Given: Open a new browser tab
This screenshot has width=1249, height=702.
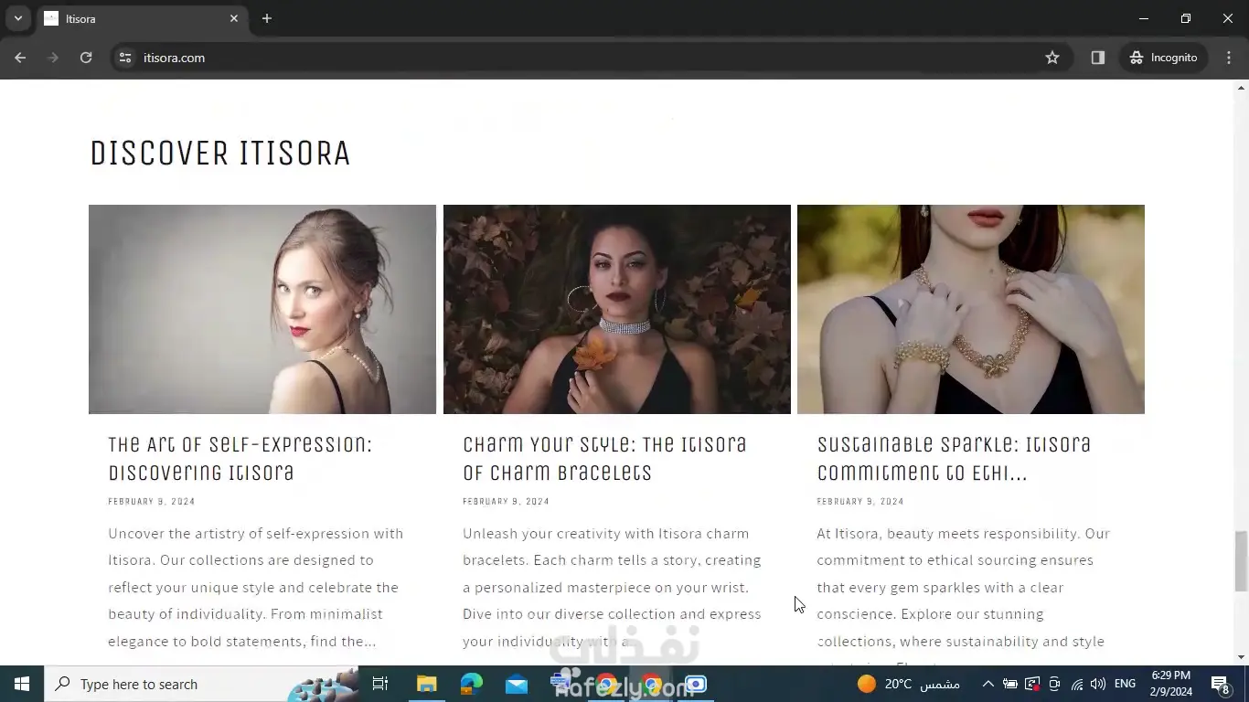Looking at the screenshot, I should [267, 18].
